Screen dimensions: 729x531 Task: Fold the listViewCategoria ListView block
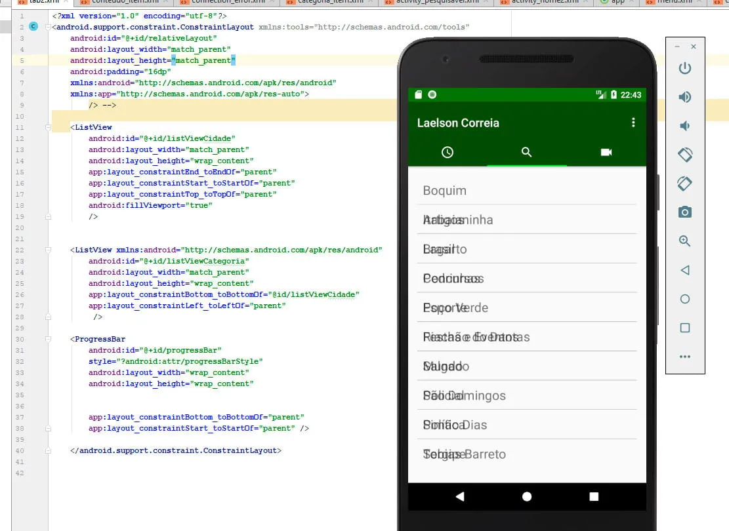point(48,250)
